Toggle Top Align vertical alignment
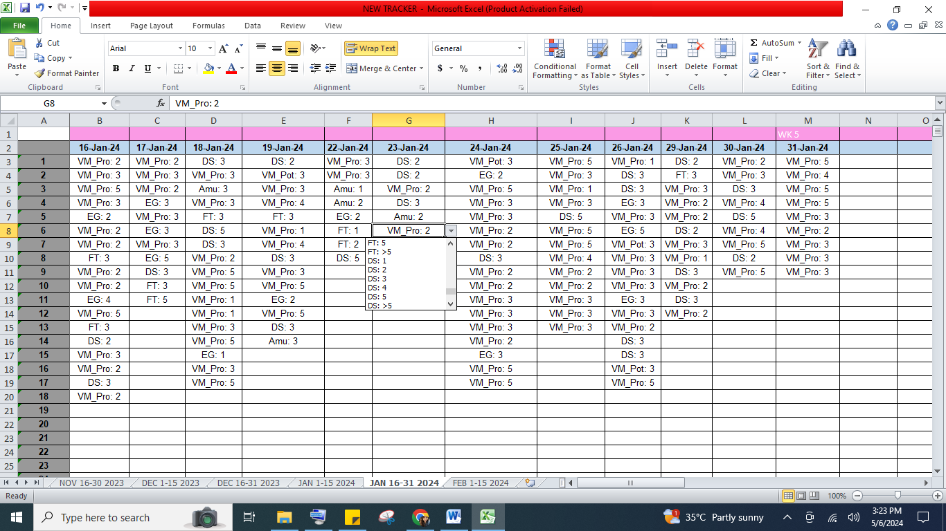The width and height of the screenshot is (946, 531). point(261,48)
